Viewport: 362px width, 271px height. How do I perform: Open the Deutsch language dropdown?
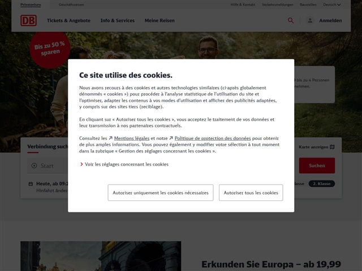(331, 5)
